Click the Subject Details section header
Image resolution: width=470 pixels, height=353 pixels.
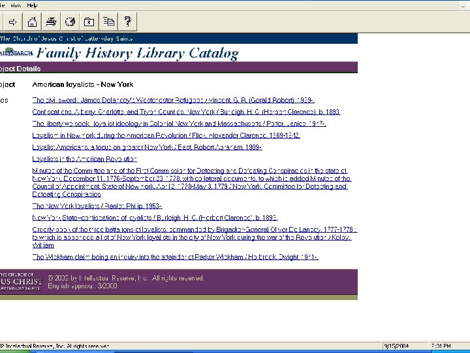[x=20, y=69]
